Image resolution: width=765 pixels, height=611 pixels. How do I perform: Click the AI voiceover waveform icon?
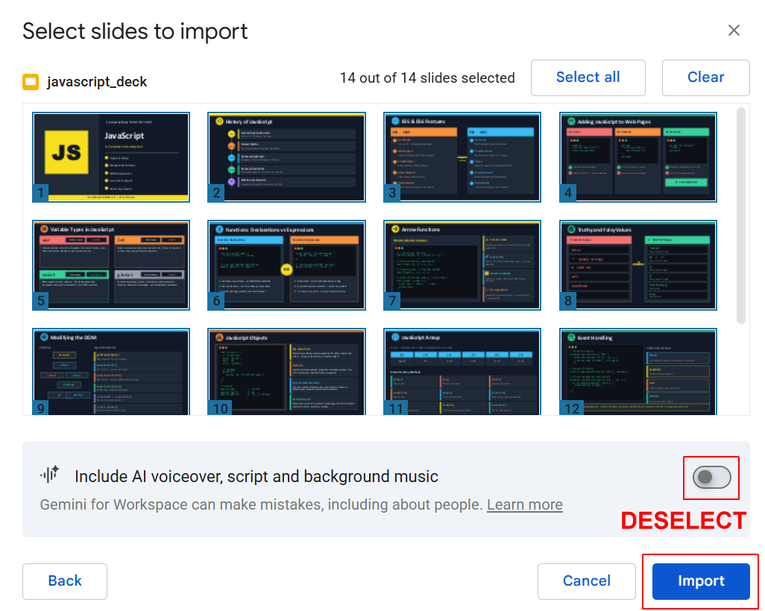51,474
